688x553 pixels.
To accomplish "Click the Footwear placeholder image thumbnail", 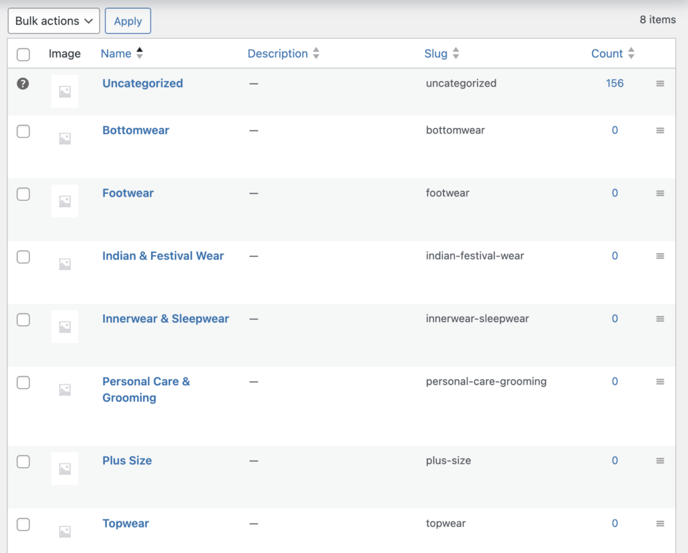I will point(64,201).
